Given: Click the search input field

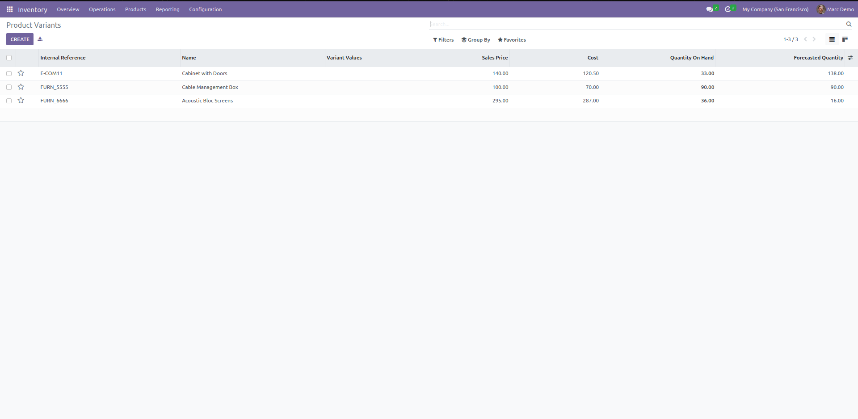Looking at the screenshot, I should tap(637, 24).
